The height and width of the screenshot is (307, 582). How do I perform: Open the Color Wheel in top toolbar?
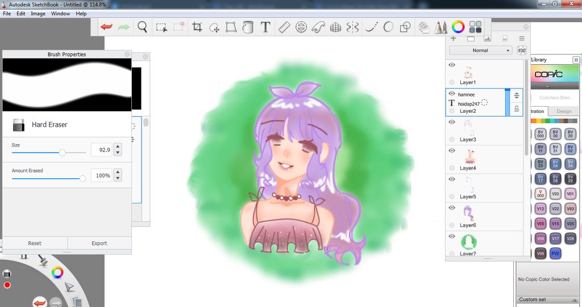[458, 27]
